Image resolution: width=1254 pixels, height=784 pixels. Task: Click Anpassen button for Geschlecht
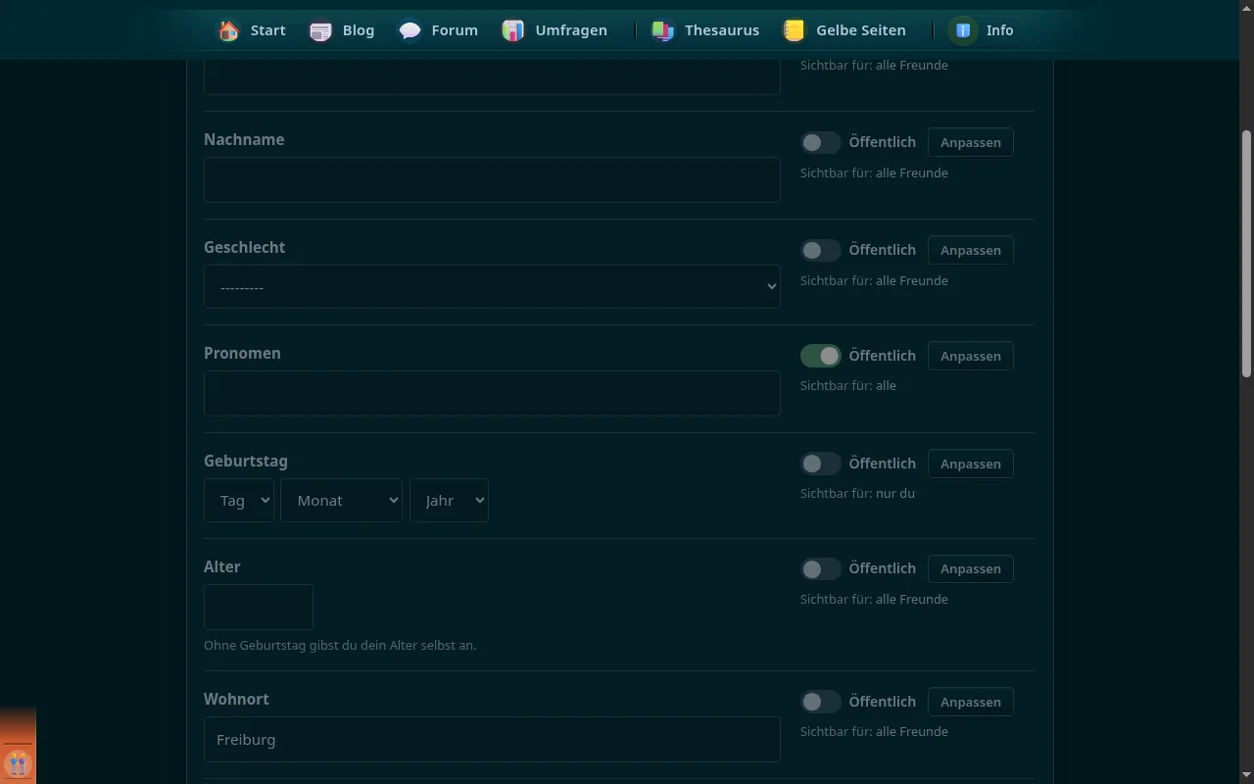(971, 250)
